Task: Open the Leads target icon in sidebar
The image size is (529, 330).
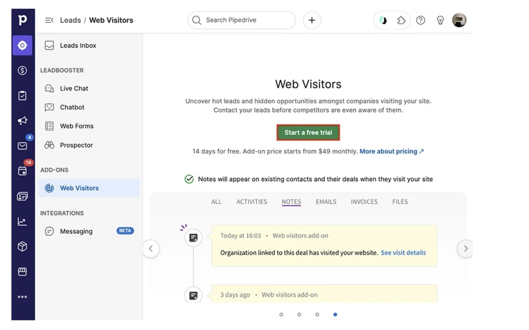Action: (22, 45)
